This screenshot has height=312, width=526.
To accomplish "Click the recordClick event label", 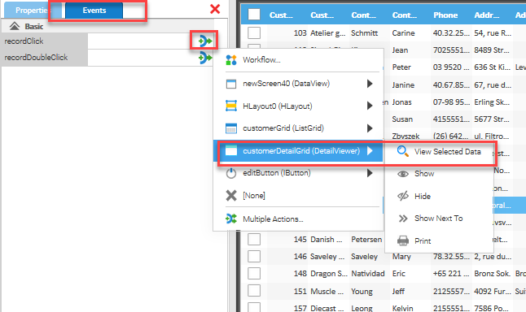I will [24, 41].
